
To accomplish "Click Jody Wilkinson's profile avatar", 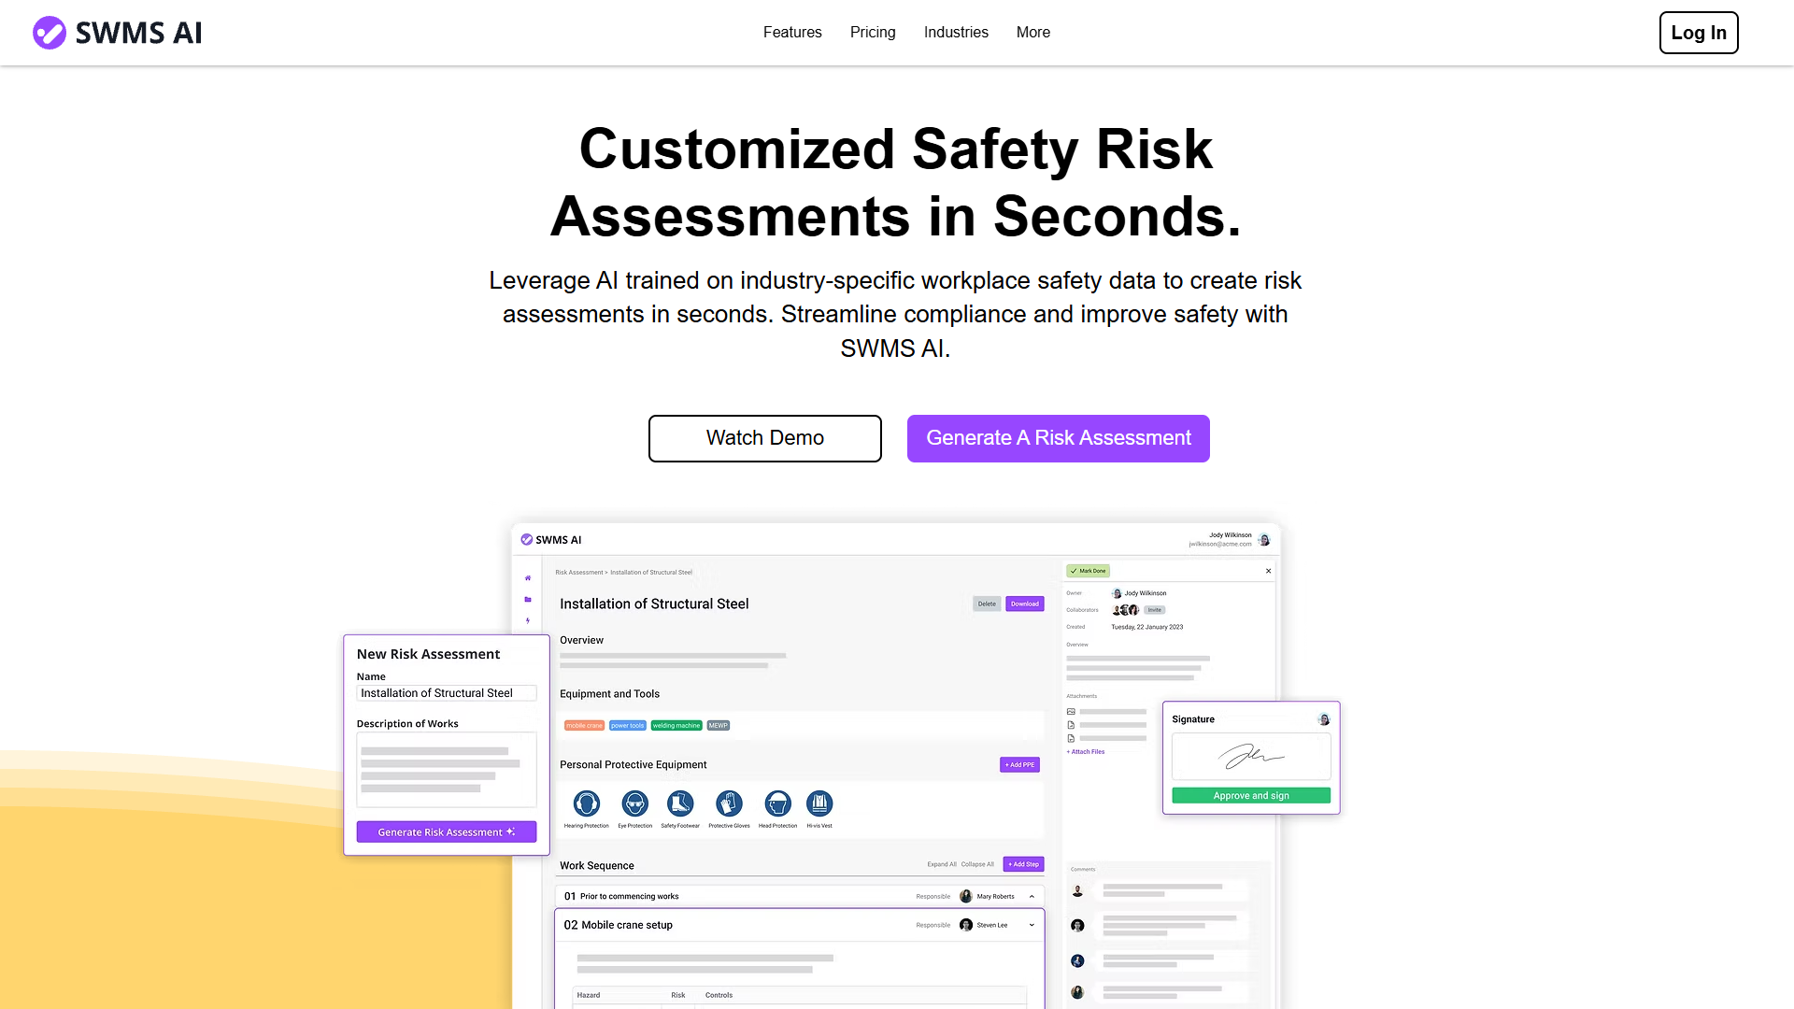I will (x=1264, y=540).
